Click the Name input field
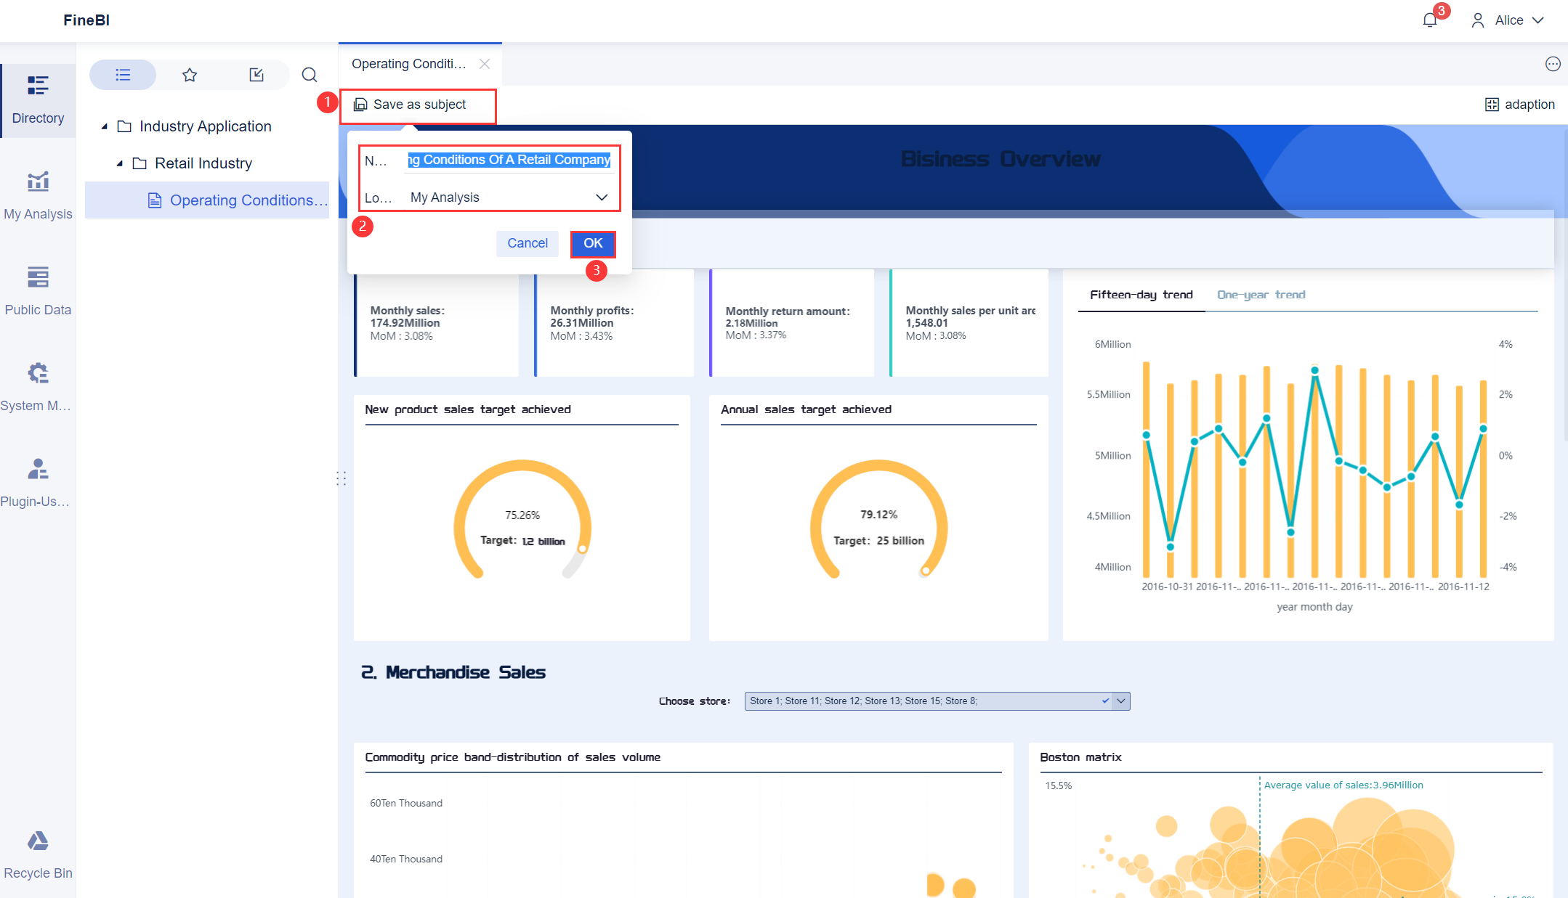 point(509,160)
